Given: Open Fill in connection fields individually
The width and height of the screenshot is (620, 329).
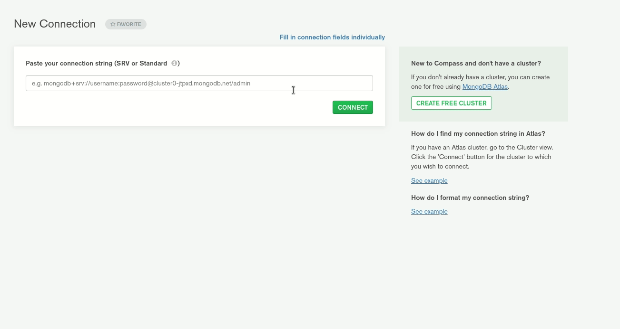Looking at the screenshot, I should (332, 37).
